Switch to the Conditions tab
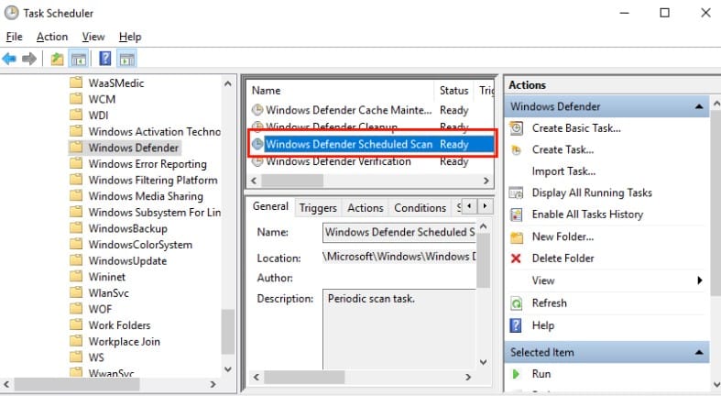 click(x=421, y=208)
